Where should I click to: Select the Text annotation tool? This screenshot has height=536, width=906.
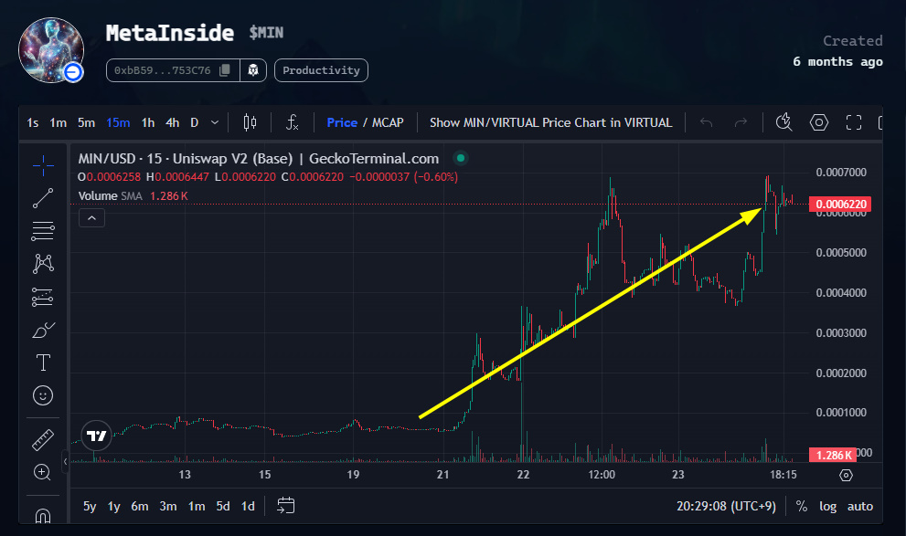[x=43, y=363]
